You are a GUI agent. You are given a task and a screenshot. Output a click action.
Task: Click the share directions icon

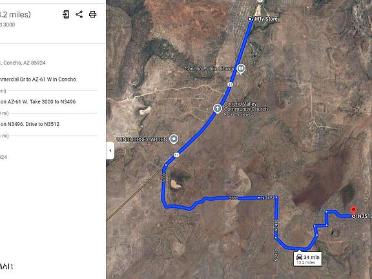(x=79, y=14)
